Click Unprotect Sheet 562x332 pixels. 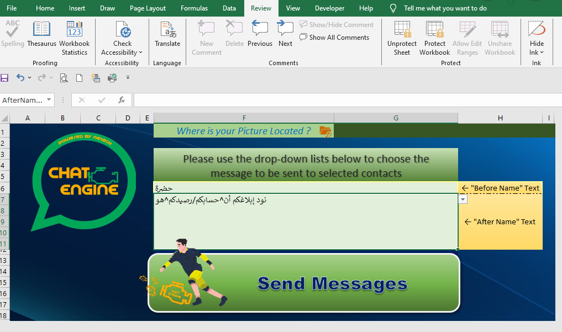(402, 38)
